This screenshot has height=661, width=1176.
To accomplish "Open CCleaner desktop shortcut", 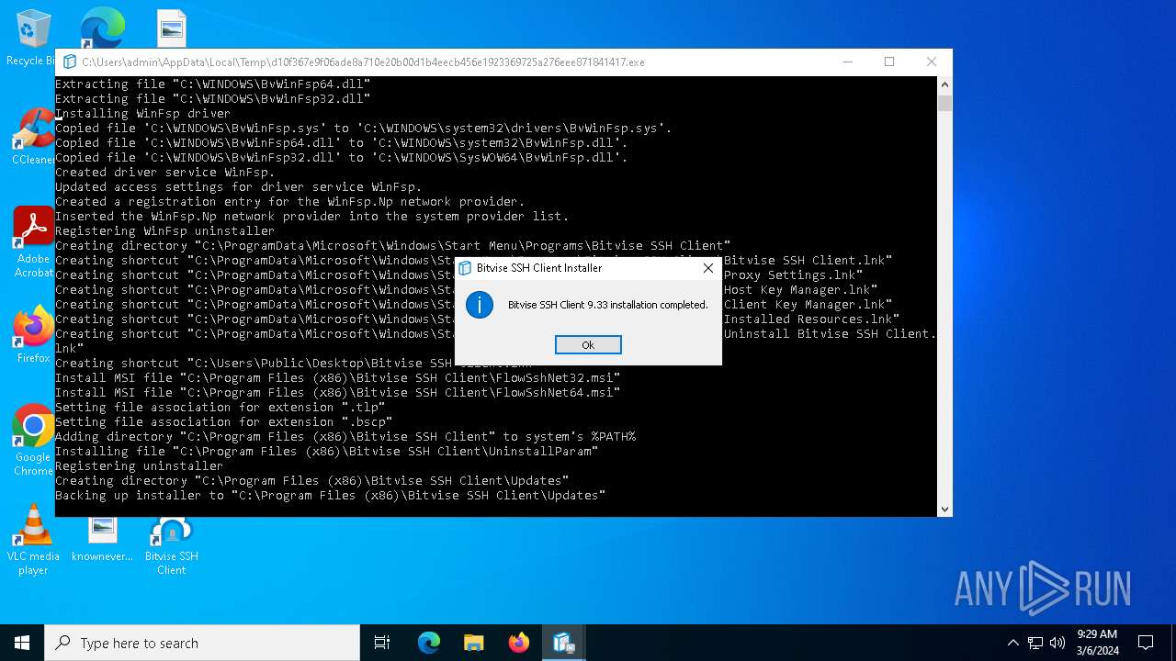I will coord(33,138).
